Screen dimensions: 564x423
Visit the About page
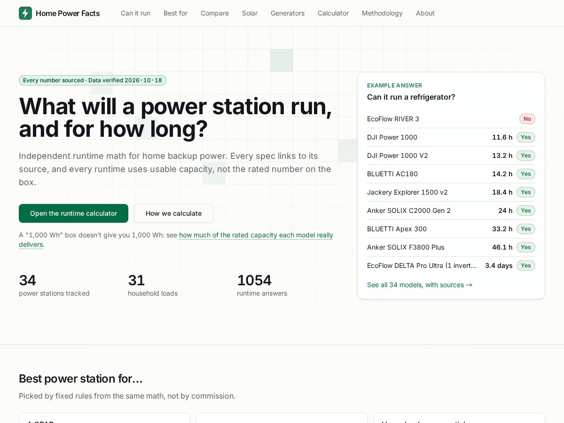click(425, 13)
